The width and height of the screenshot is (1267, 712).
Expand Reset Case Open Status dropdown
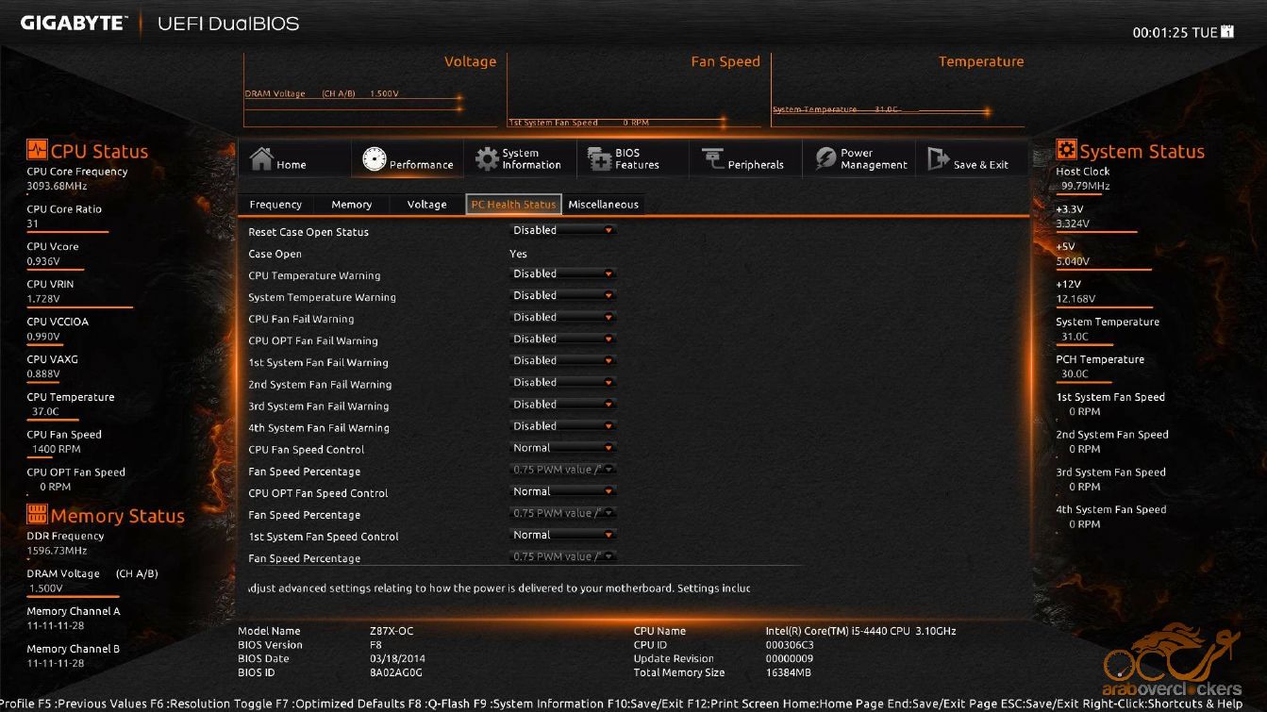pos(563,231)
